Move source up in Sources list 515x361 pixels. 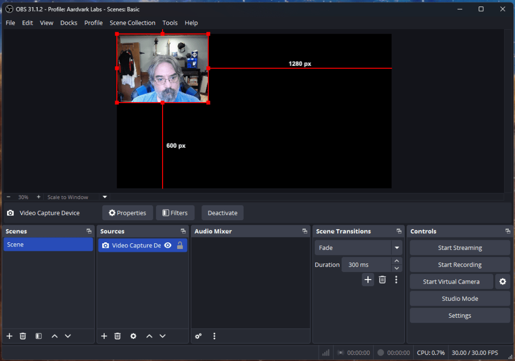(149, 336)
